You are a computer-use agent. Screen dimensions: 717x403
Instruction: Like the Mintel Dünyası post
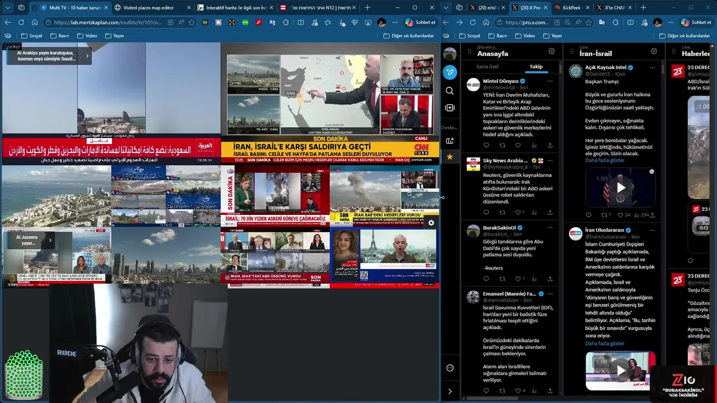tap(518, 146)
